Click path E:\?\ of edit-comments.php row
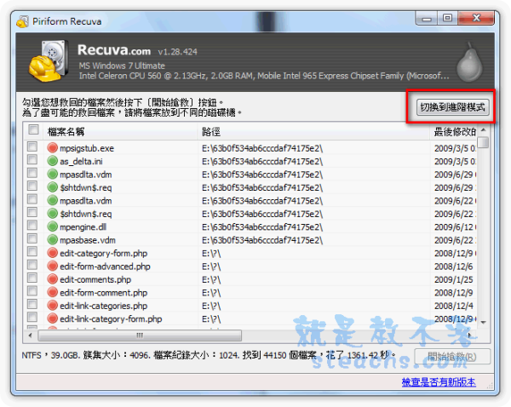Viewport: 511px width, 407px height. tap(211, 279)
